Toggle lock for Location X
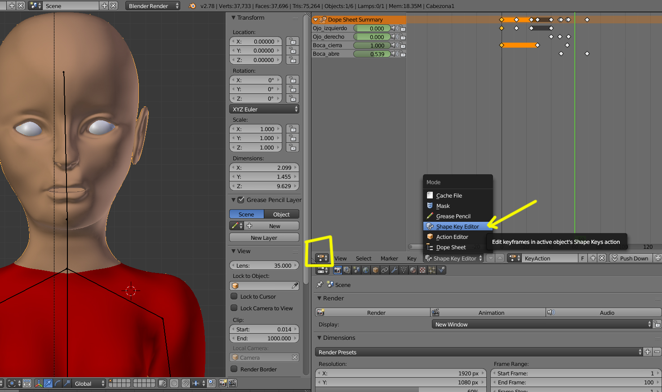The height and width of the screenshot is (392, 662). (292, 41)
